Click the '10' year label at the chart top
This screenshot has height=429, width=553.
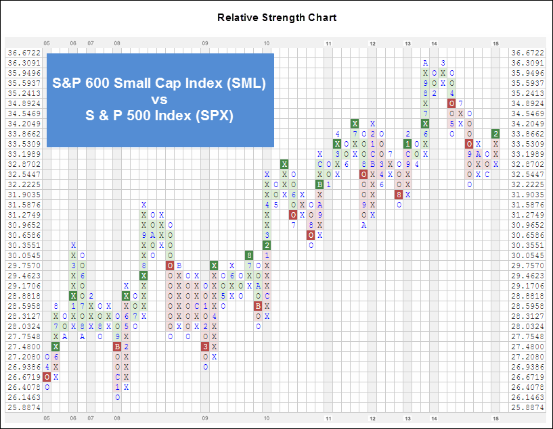(266, 42)
